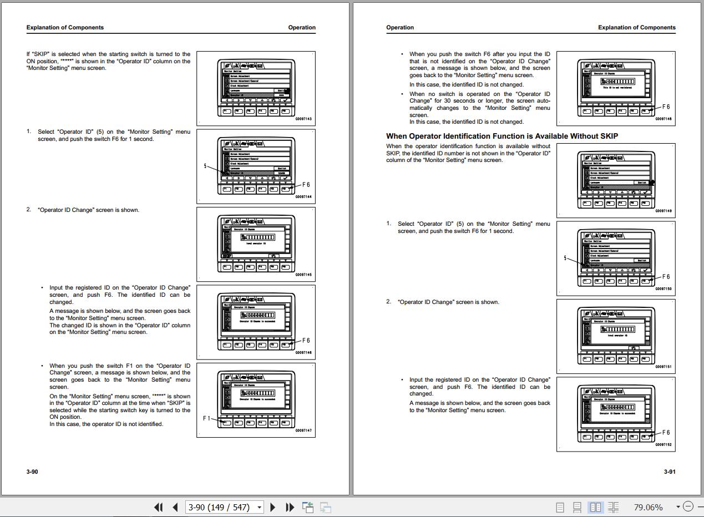Click right page step 2 'Operator ID Change screen is shown'
This screenshot has width=704, height=517.
click(x=448, y=302)
